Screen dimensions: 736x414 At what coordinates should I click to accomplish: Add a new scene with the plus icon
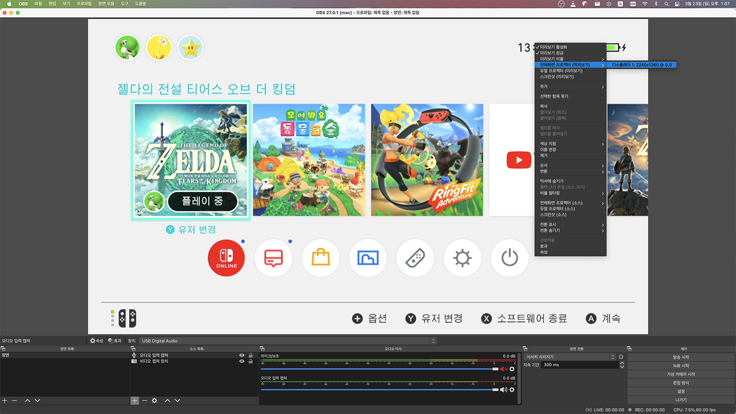coord(4,401)
